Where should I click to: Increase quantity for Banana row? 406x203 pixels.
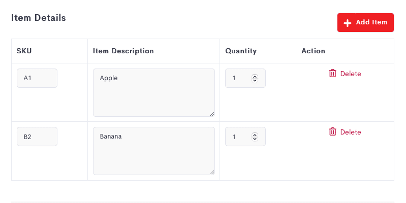(x=255, y=134)
